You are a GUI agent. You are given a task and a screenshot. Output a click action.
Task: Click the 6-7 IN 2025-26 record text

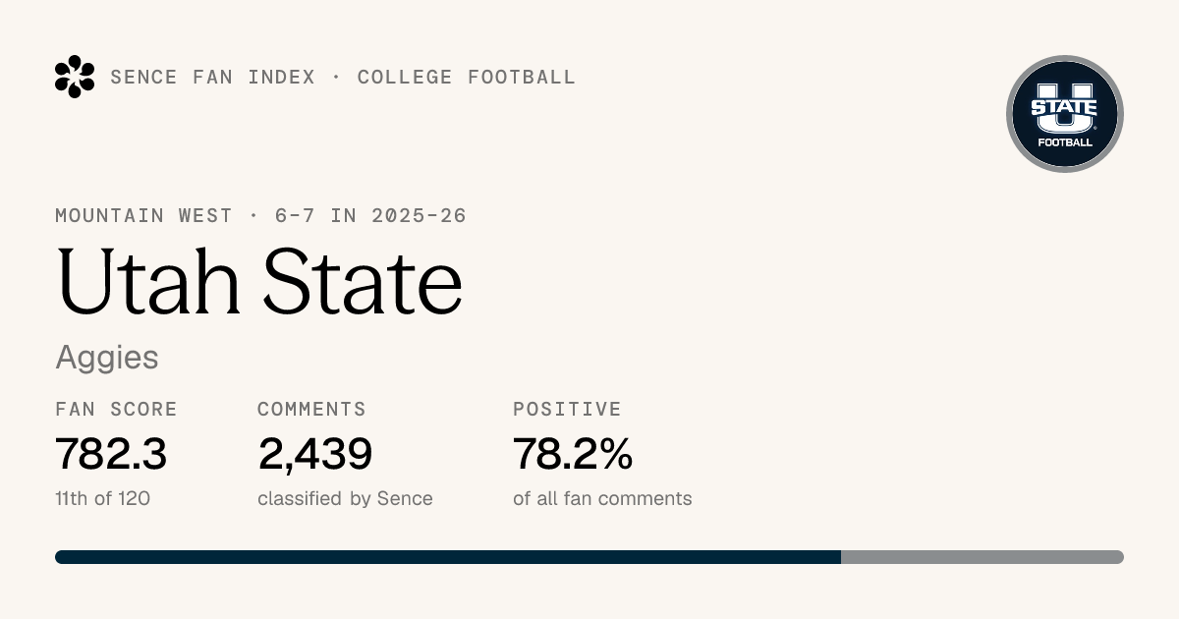tap(370, 215)
